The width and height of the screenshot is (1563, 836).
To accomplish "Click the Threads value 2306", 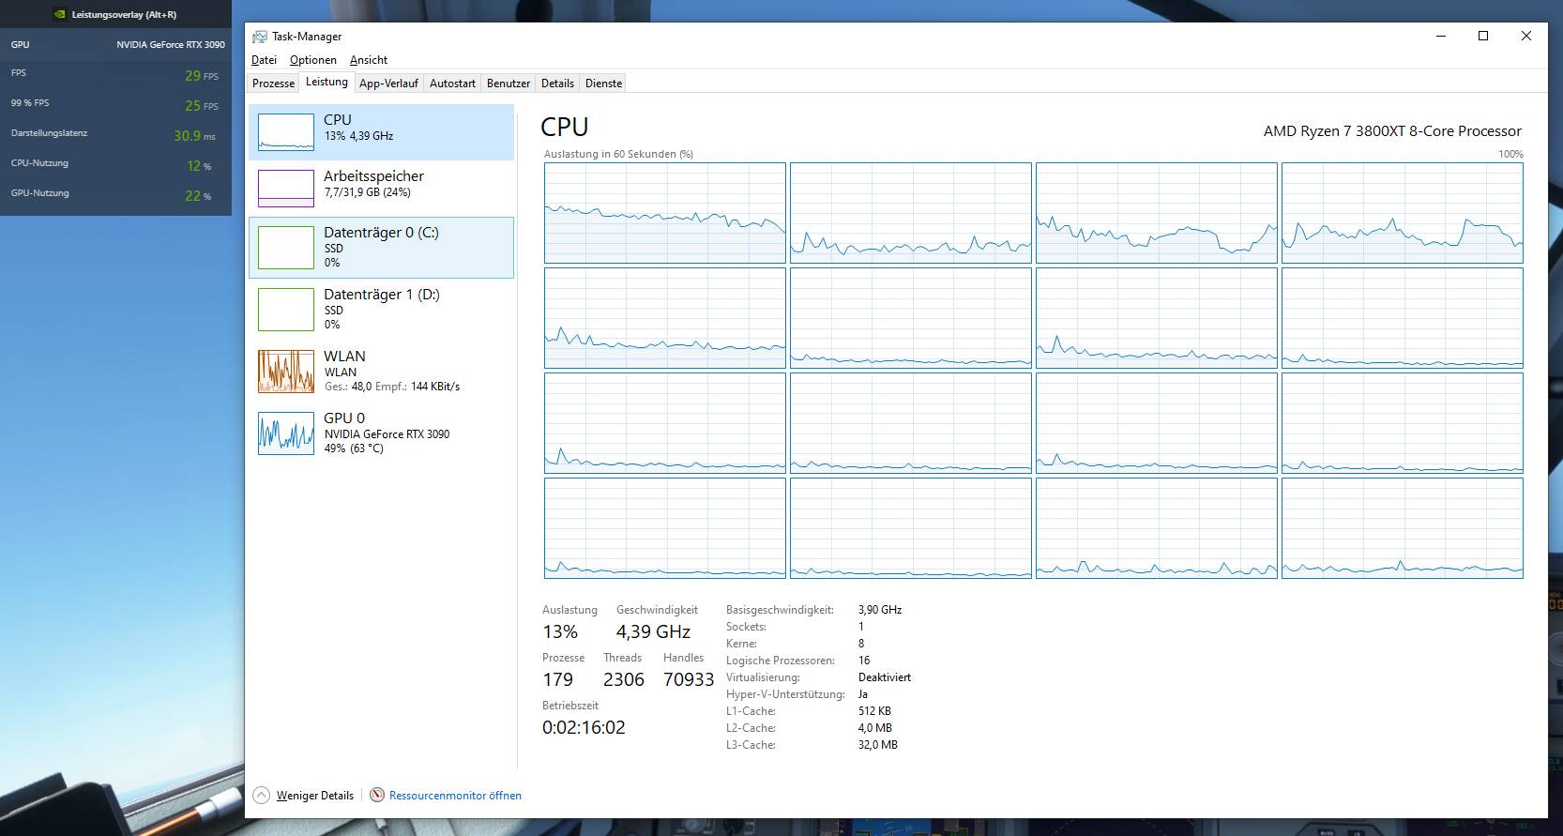I will point(624,679).
